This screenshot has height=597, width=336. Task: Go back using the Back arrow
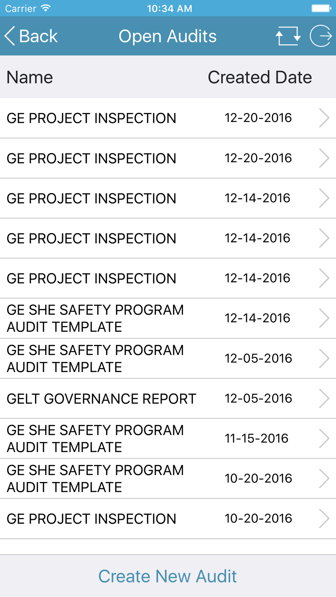coord(31,36)
